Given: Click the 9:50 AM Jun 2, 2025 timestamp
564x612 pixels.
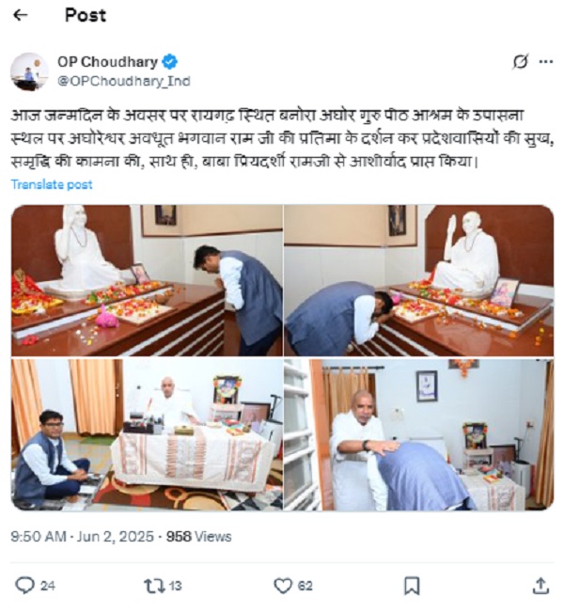Looking at the screenshot, I should click(x=82, y=536).
